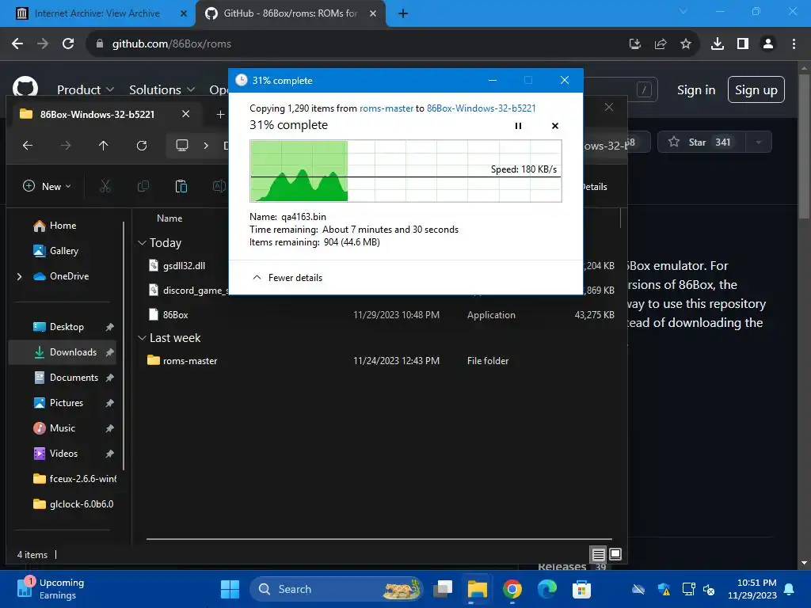
Task: Close the 86Box-Windows-32-b5221 Explorer tab
Action: coord(185,114)
